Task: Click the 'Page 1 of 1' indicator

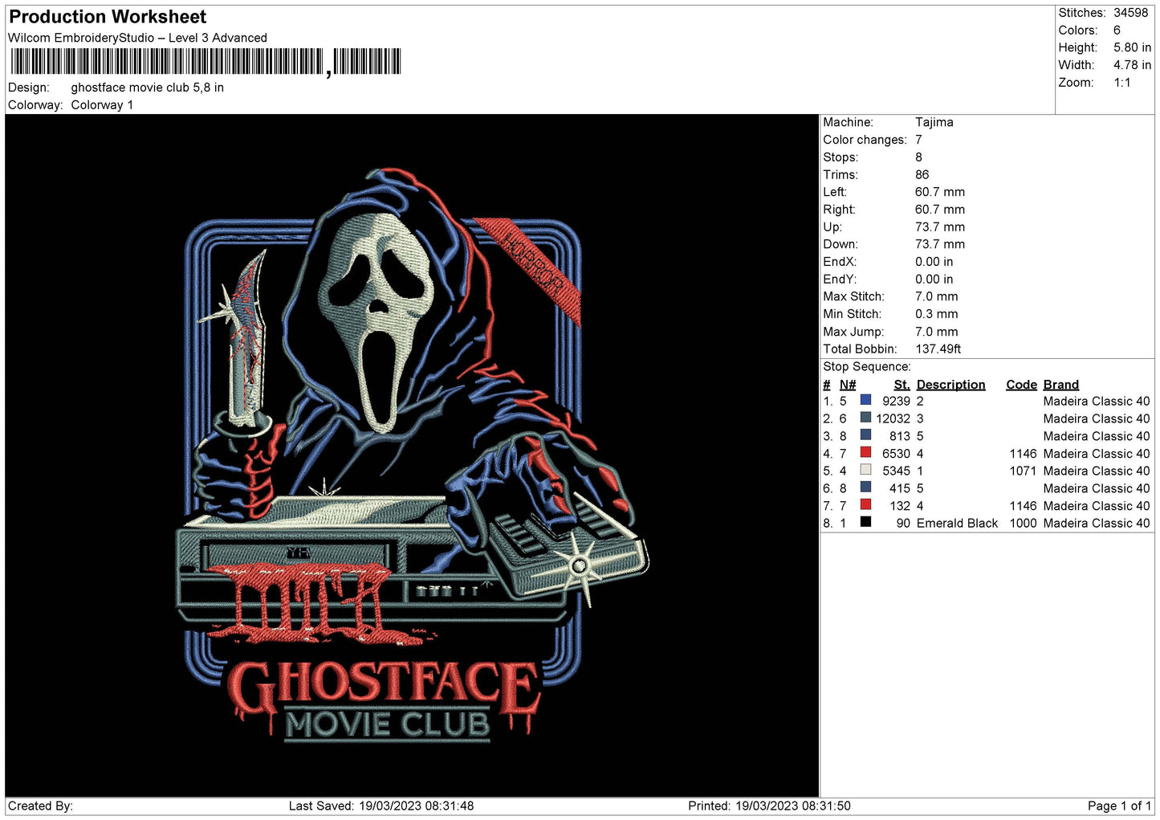Action: [x=1119, y=806]
